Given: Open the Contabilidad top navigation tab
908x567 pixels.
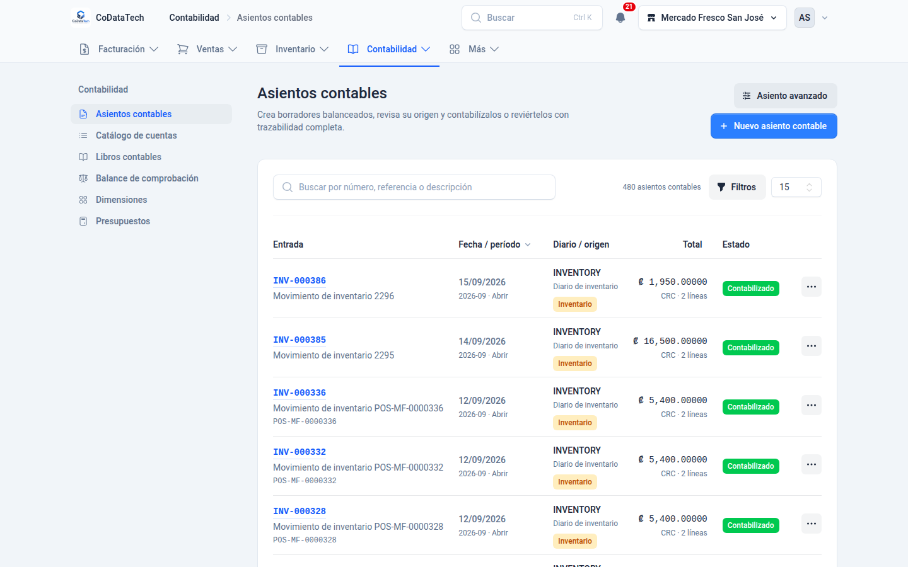Looking at the screenshot, I should pyautogui.click(x=389, y=49).
